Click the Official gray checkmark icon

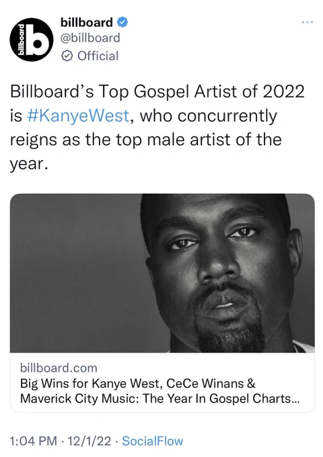[67, 56]
